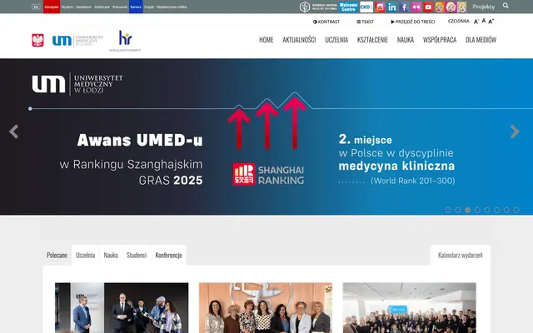Click PRZEJDŹ DO TREŚCI skip link
The height and width of the screenshot is (333, 533).
(x=413, y=22)
